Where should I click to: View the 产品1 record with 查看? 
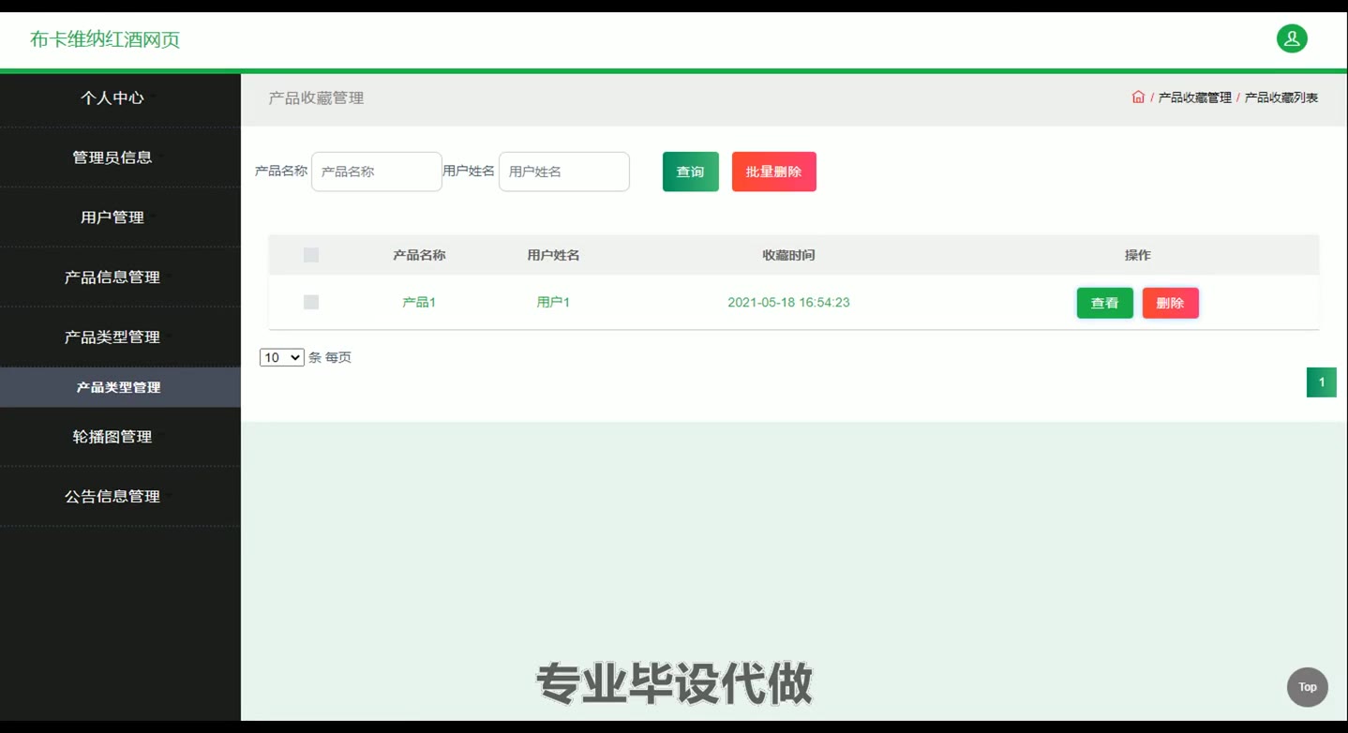pyautogui.click(x=1105, y=303)
